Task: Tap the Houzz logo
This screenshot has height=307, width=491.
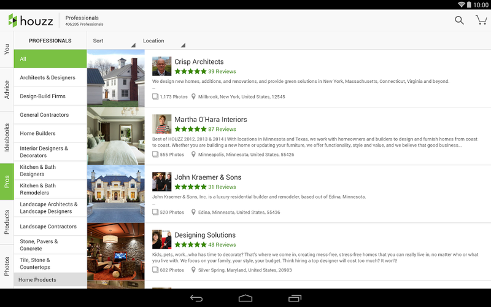Action: pyautogui.click(x=30, y=21)
